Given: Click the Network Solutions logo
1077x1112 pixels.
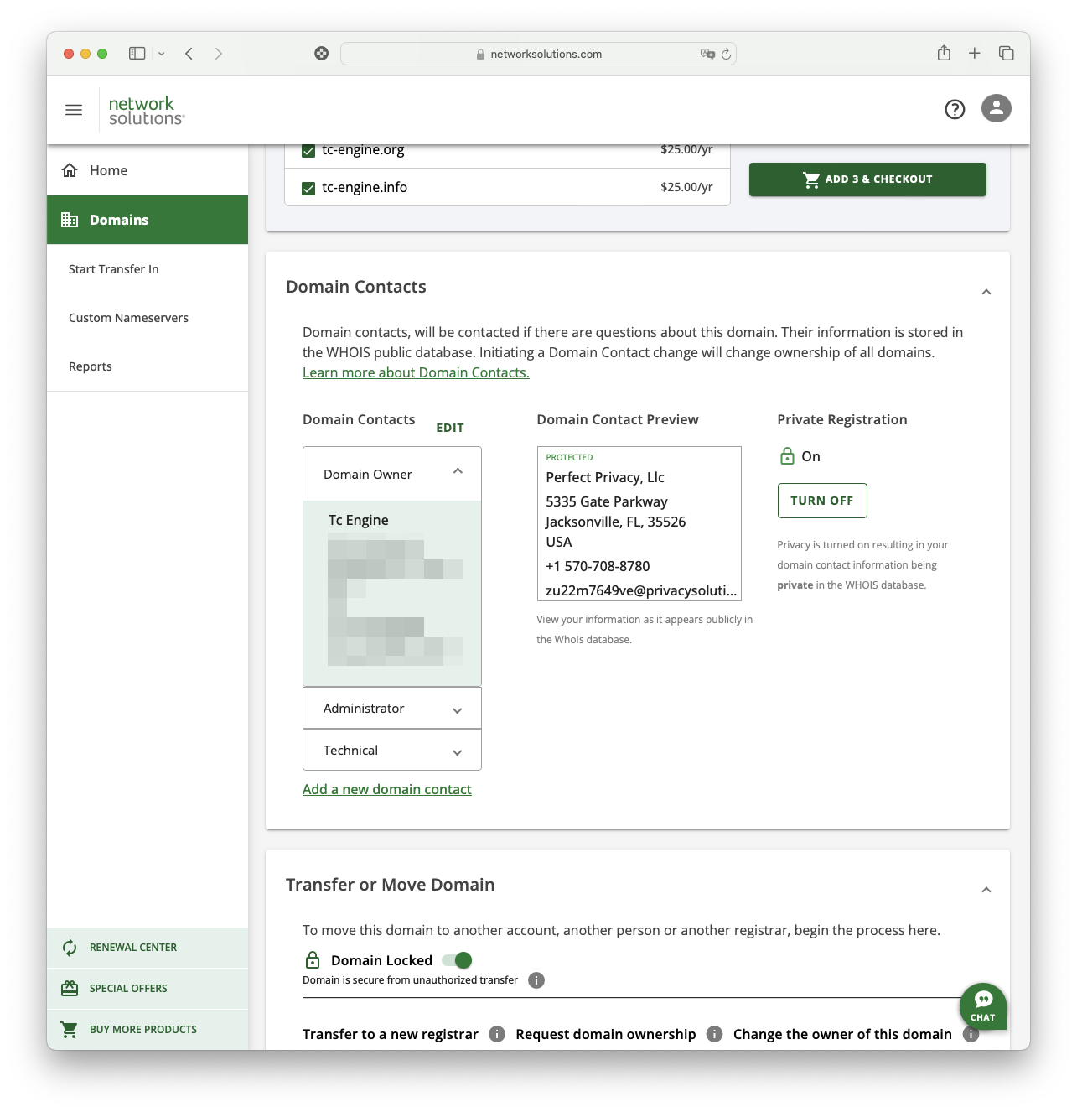Looking at the screenshot, I should coord(147,111).
